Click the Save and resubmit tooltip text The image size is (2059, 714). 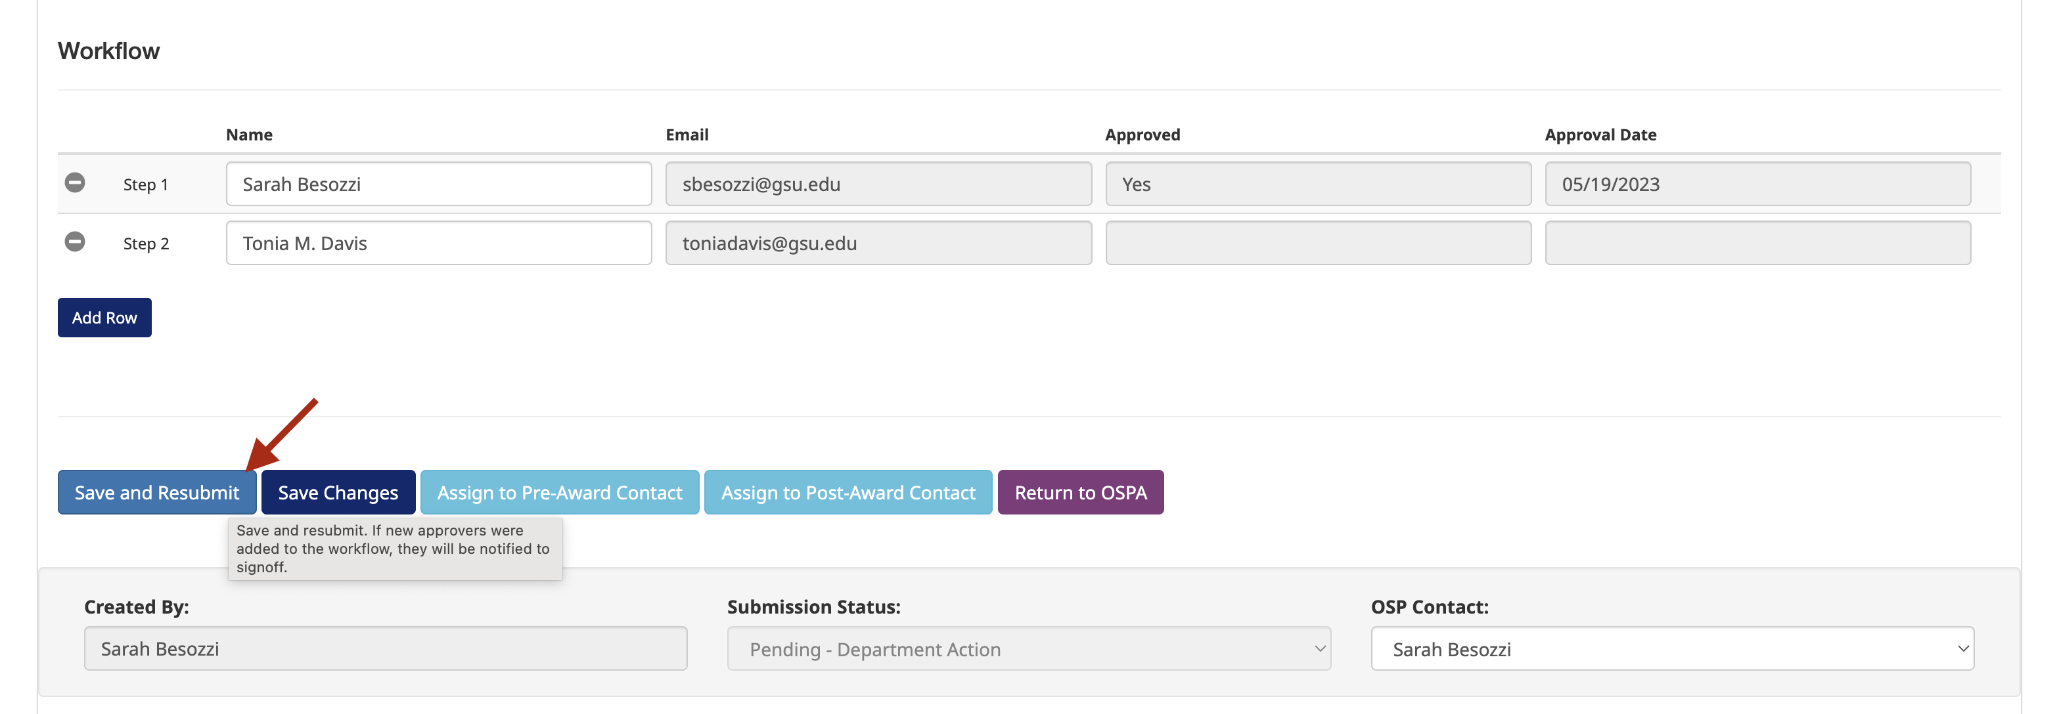click(x=395, y=549)
